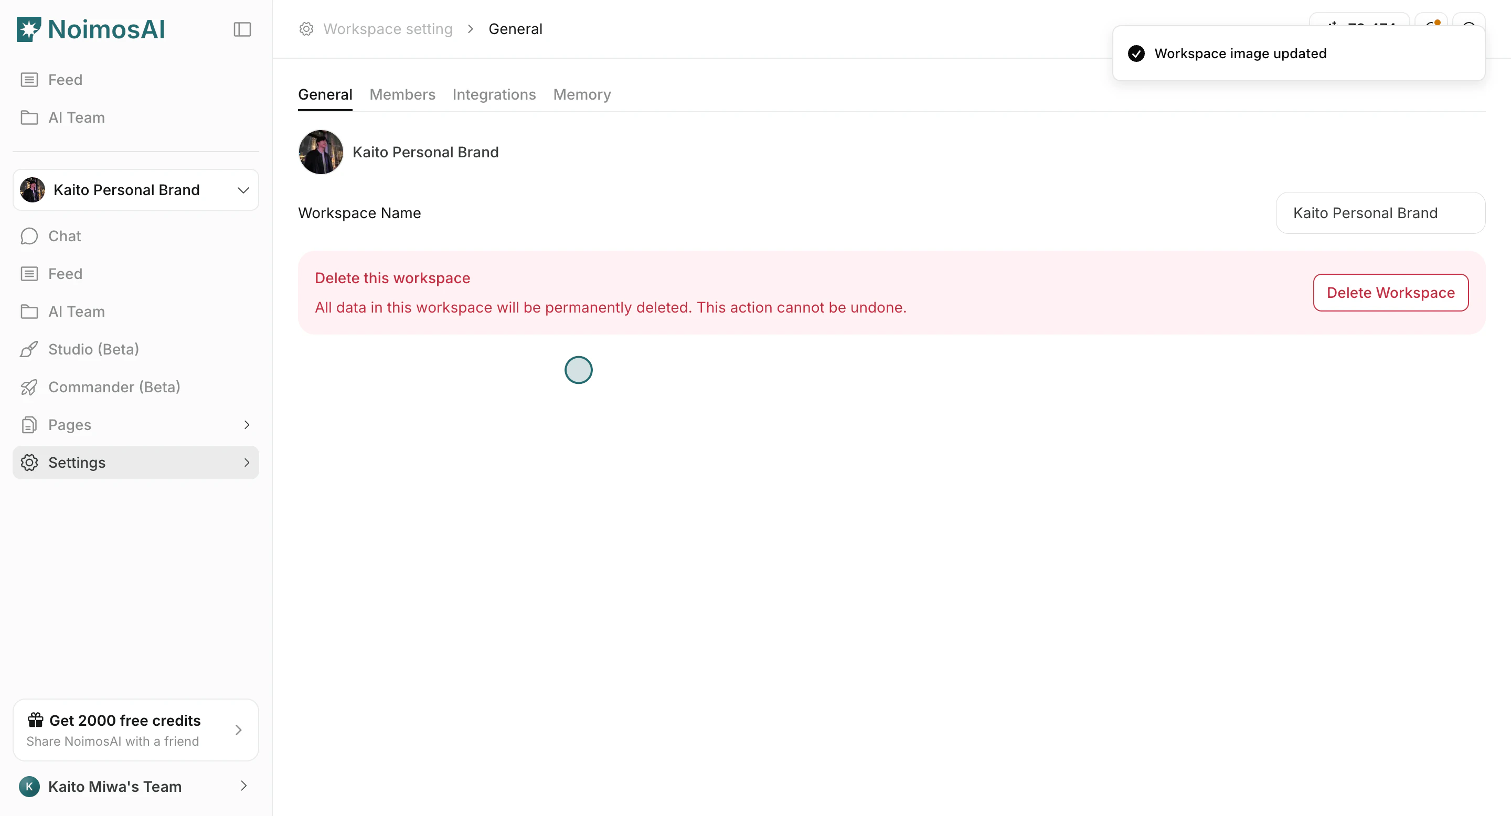Open the Chat section in sidebar
This screenshot has height=816, width=1511.
[64, 235]
